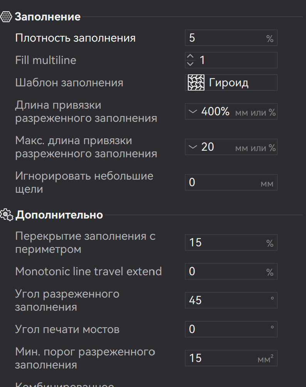Decrease Fill multiline with down arrow
Screen dimensions: 306x387
point(190,64)
